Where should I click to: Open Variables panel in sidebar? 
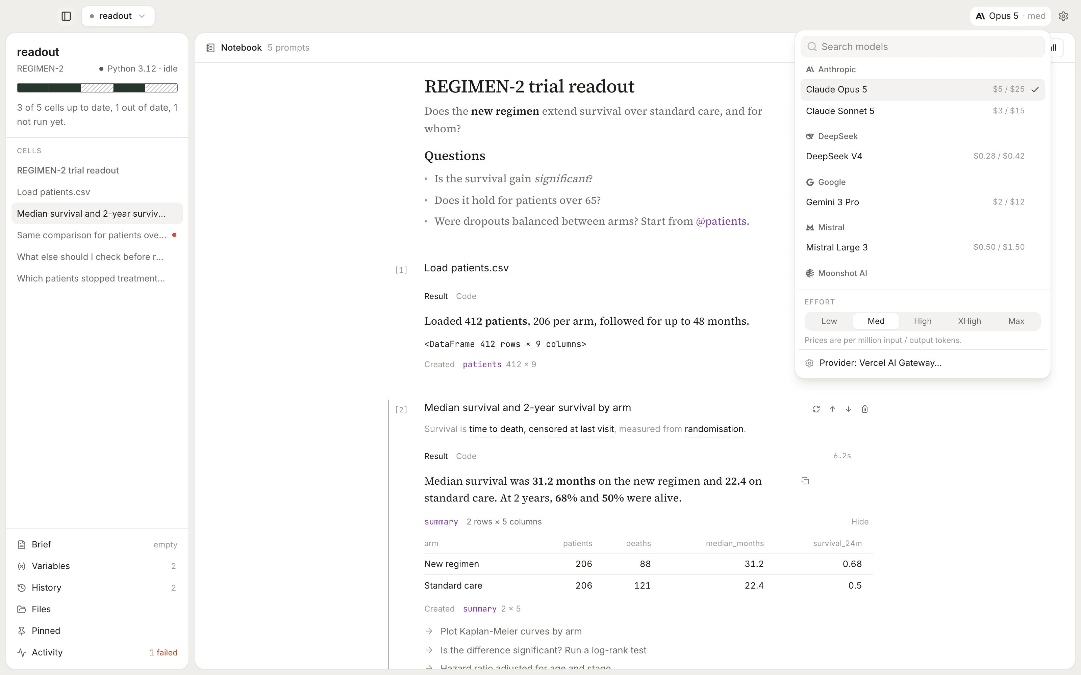click(x=97, y=566)
